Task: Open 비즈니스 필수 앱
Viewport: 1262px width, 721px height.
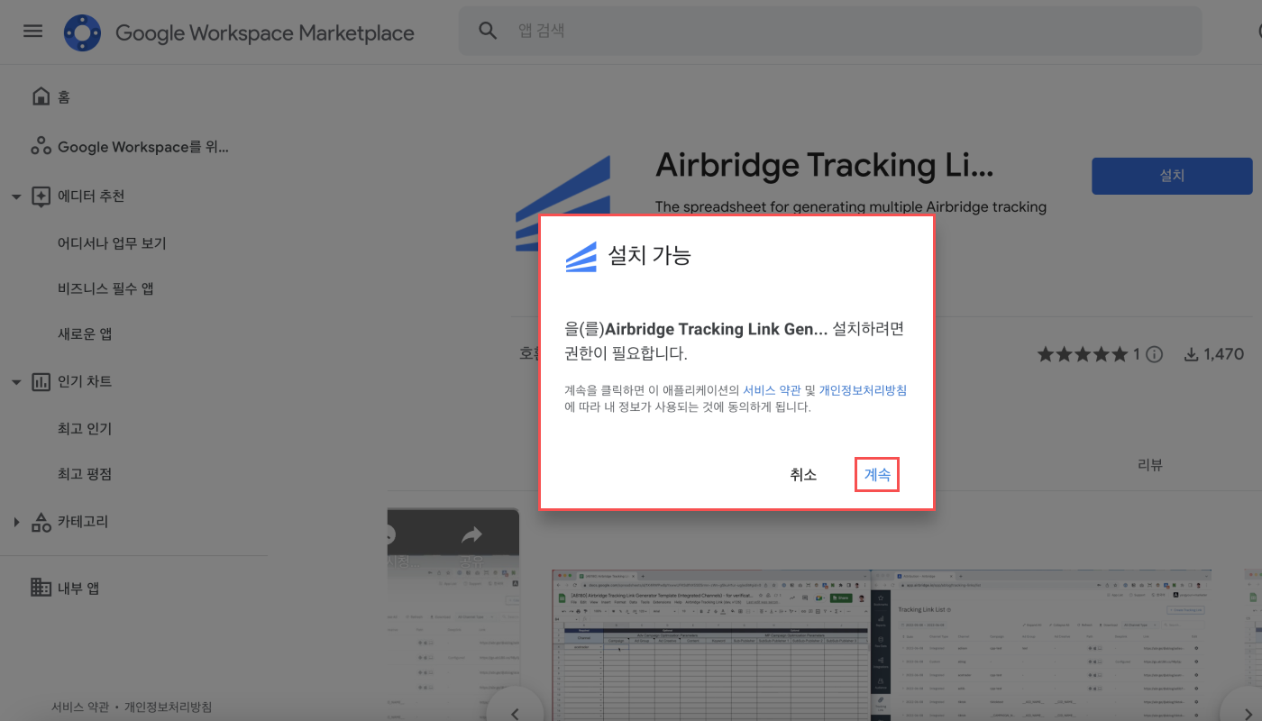Action: (105, 288)
